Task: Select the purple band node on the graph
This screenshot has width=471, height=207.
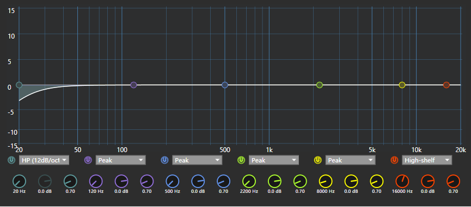Action: coord(133,85)
